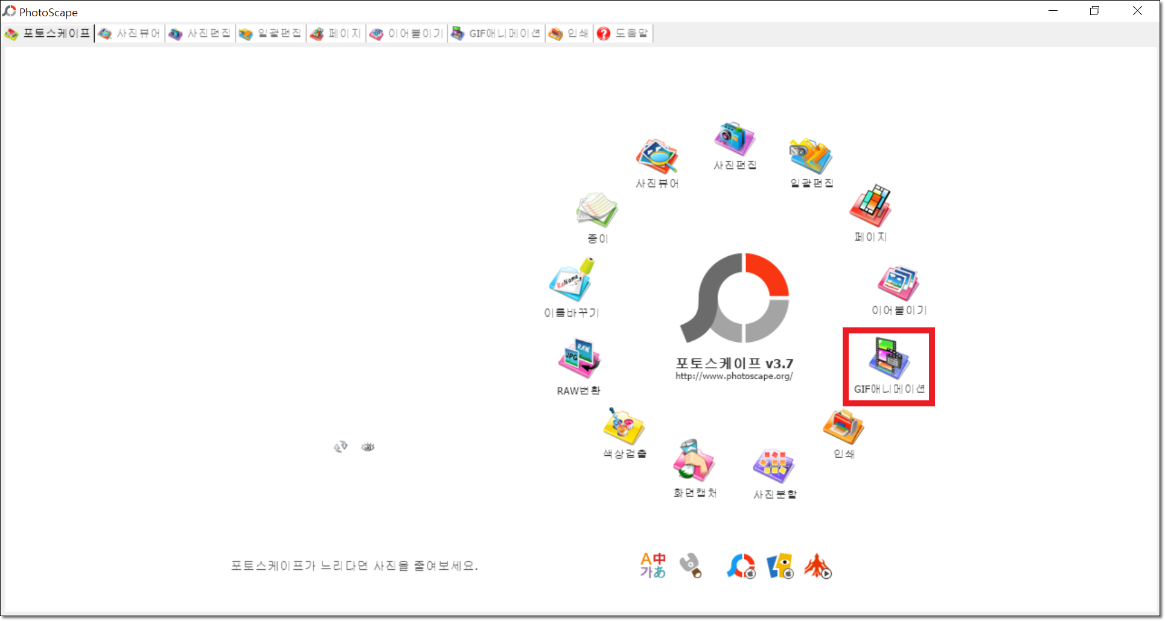Viewport: 1165px width, 621px height.
Task: Close the PhotoScape window
Action: (1137, 11)
